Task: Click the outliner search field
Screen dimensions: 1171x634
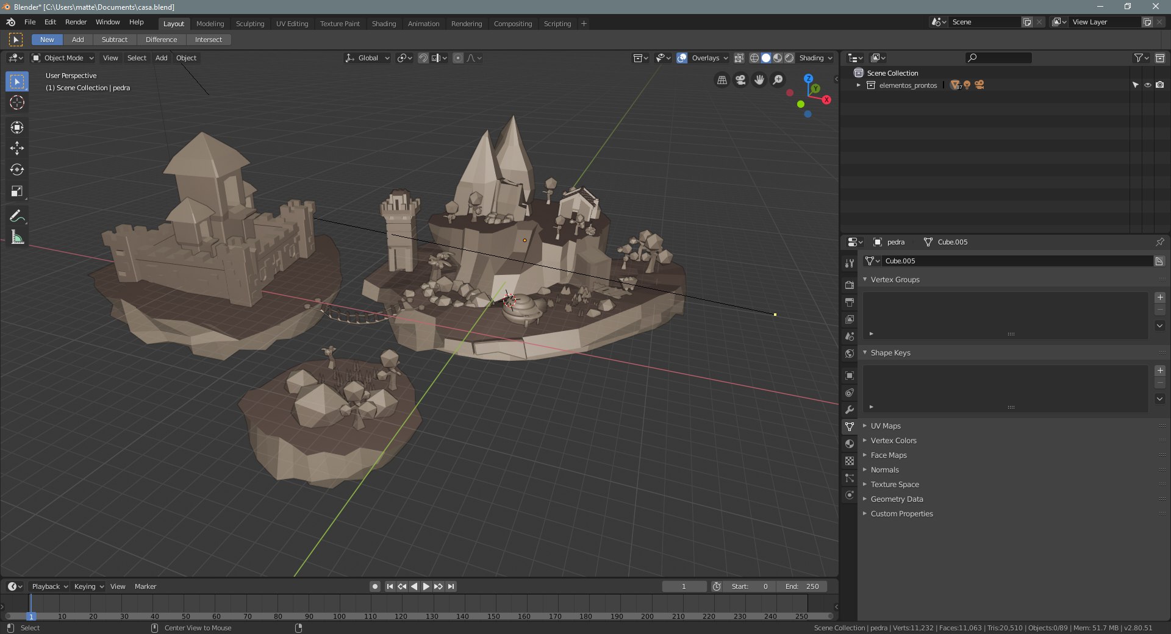Action: [998, 58]
